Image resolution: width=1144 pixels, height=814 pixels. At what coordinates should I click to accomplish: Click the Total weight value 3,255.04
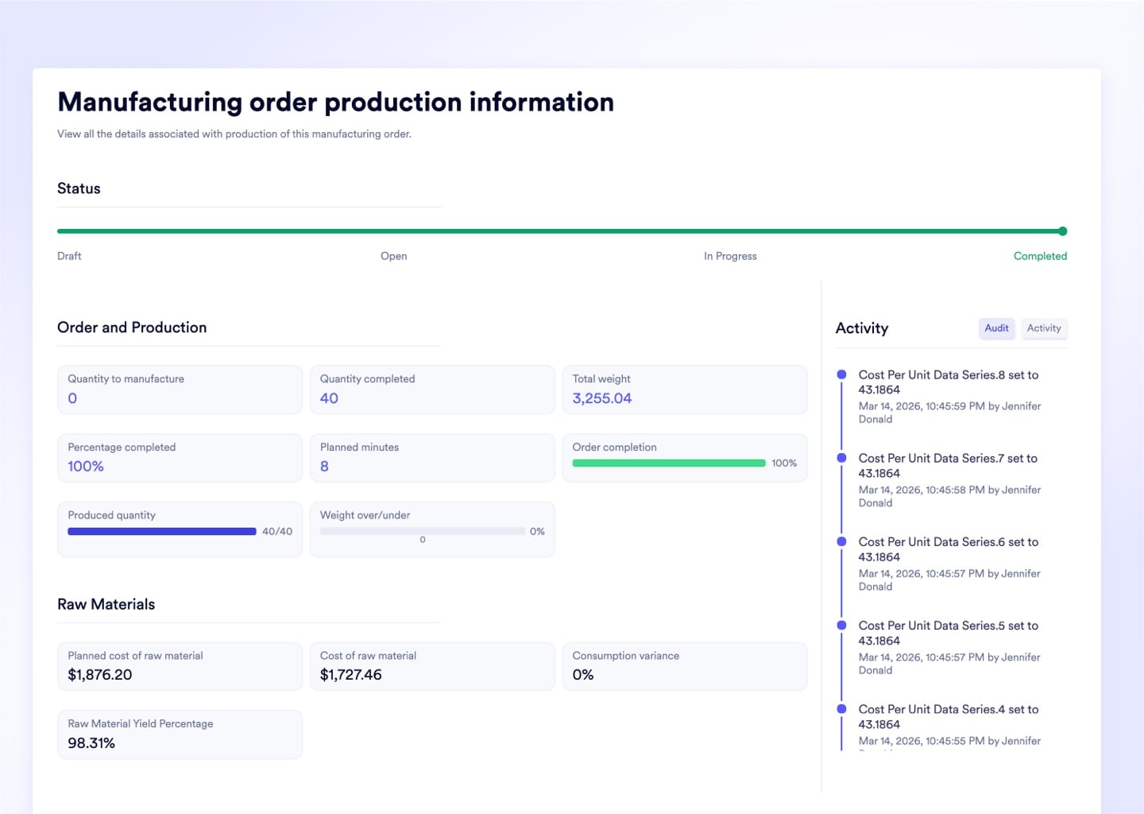(x=601, y=398)
